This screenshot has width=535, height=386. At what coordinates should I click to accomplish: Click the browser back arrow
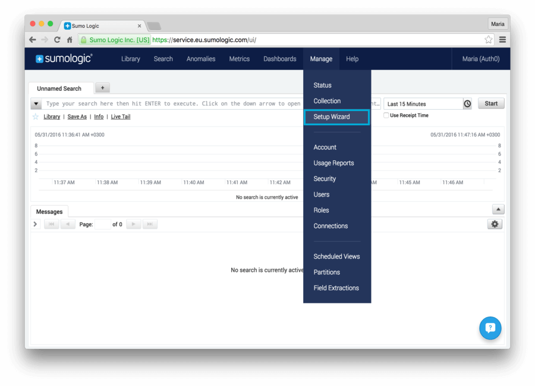pos(33,40)
